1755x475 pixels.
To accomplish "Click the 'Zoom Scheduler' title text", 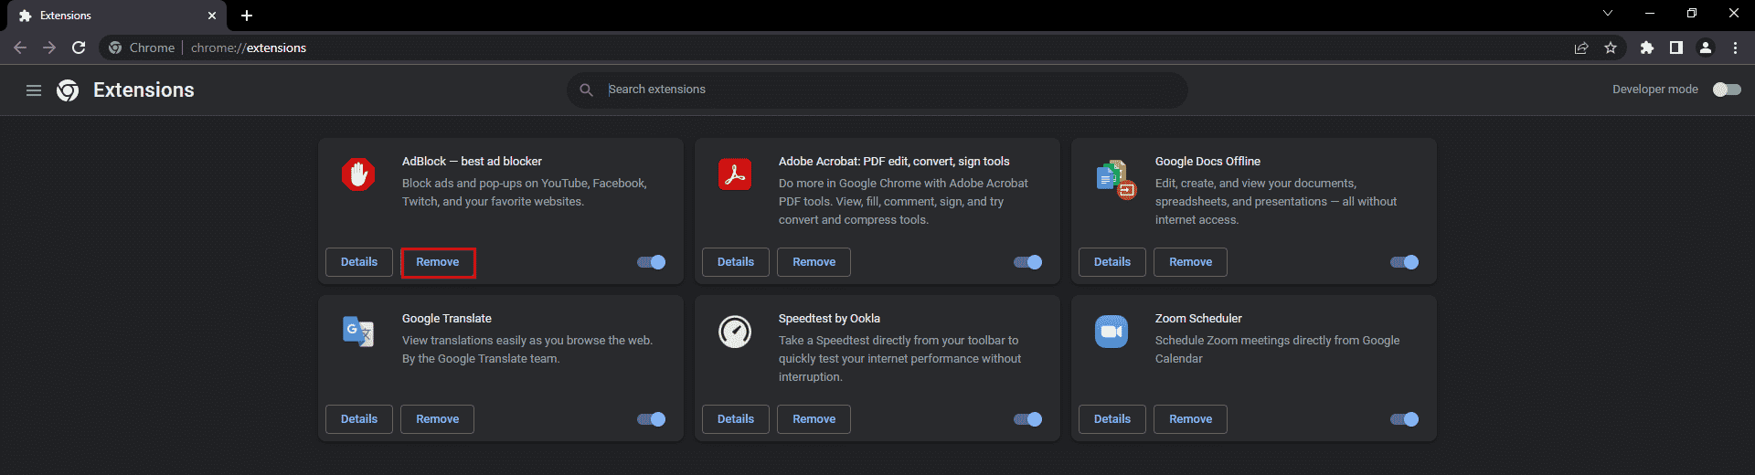I will click(x=1198, y=319).
